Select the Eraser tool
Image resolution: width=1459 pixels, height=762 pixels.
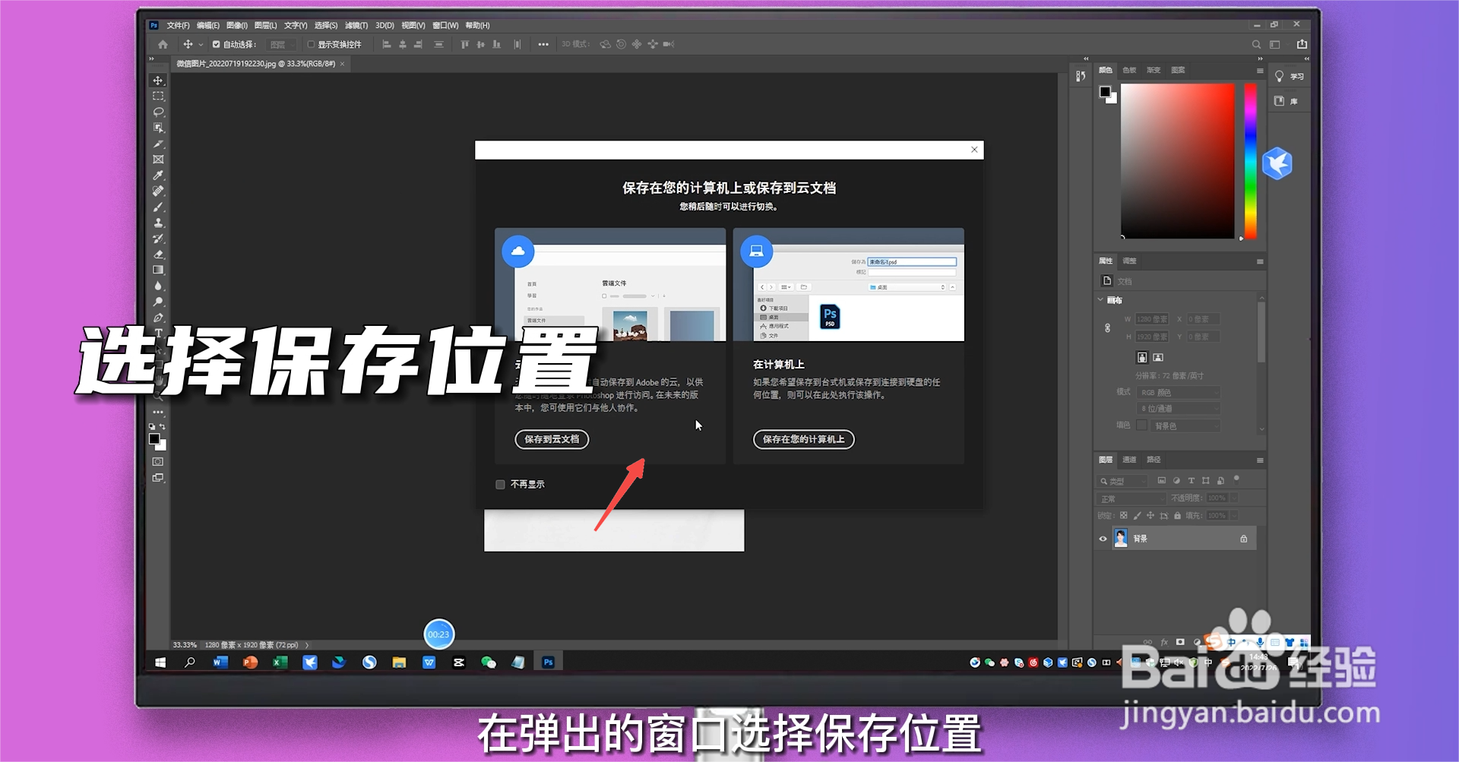coord(158,255)
